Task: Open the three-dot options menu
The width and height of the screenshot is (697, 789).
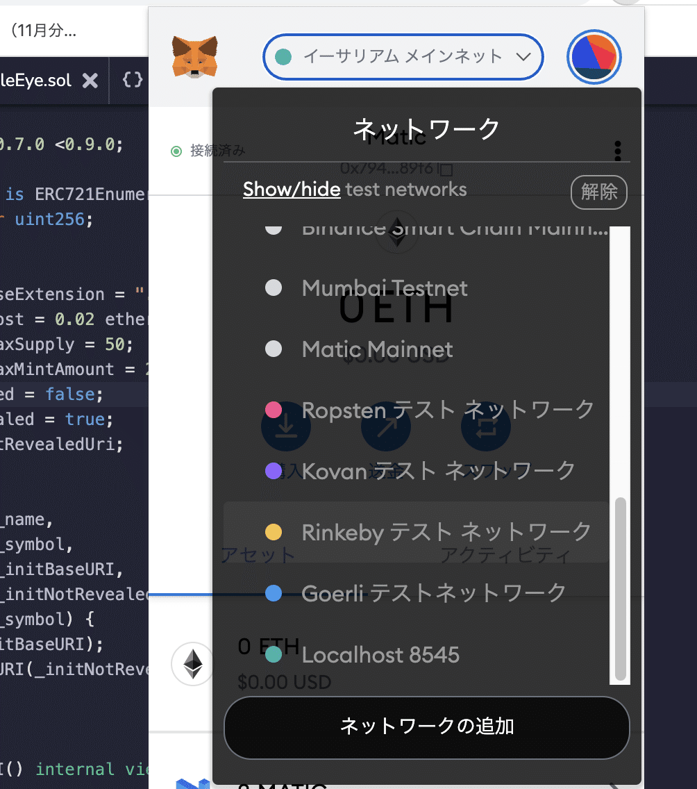Action: coord(617,151)
